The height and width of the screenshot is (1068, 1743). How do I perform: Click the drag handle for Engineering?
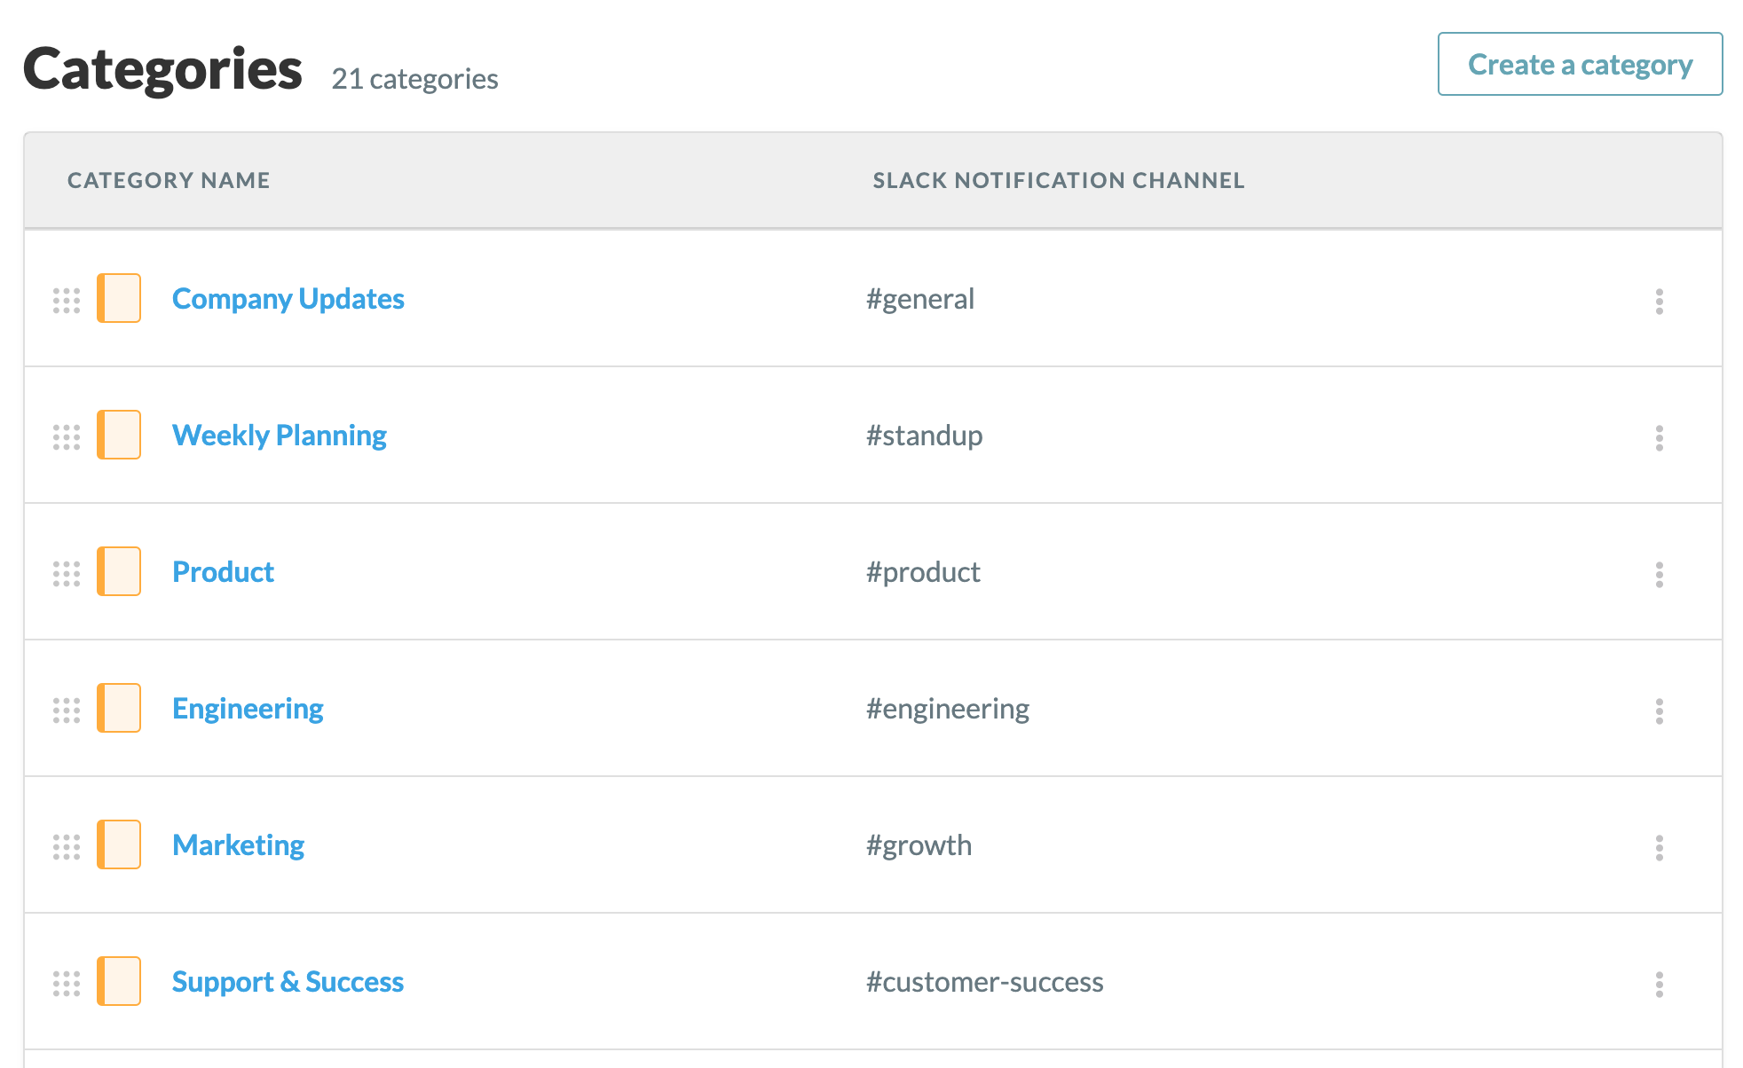[x=67, y=711]
